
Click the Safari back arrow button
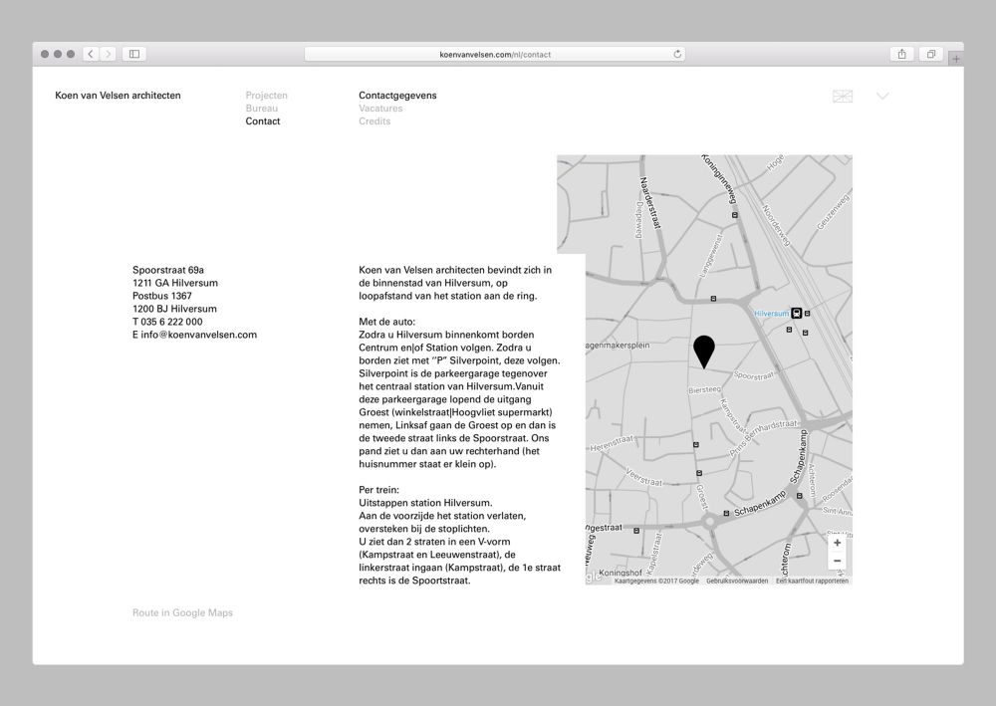click(91, 54)
